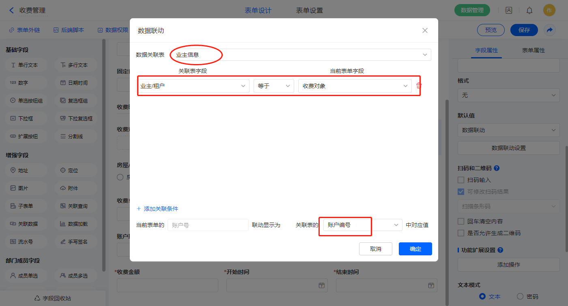The height and width of the screenshot is (306, 568).
Task: Switch to the 表单设置 tab
Action: tap(309, 11)
